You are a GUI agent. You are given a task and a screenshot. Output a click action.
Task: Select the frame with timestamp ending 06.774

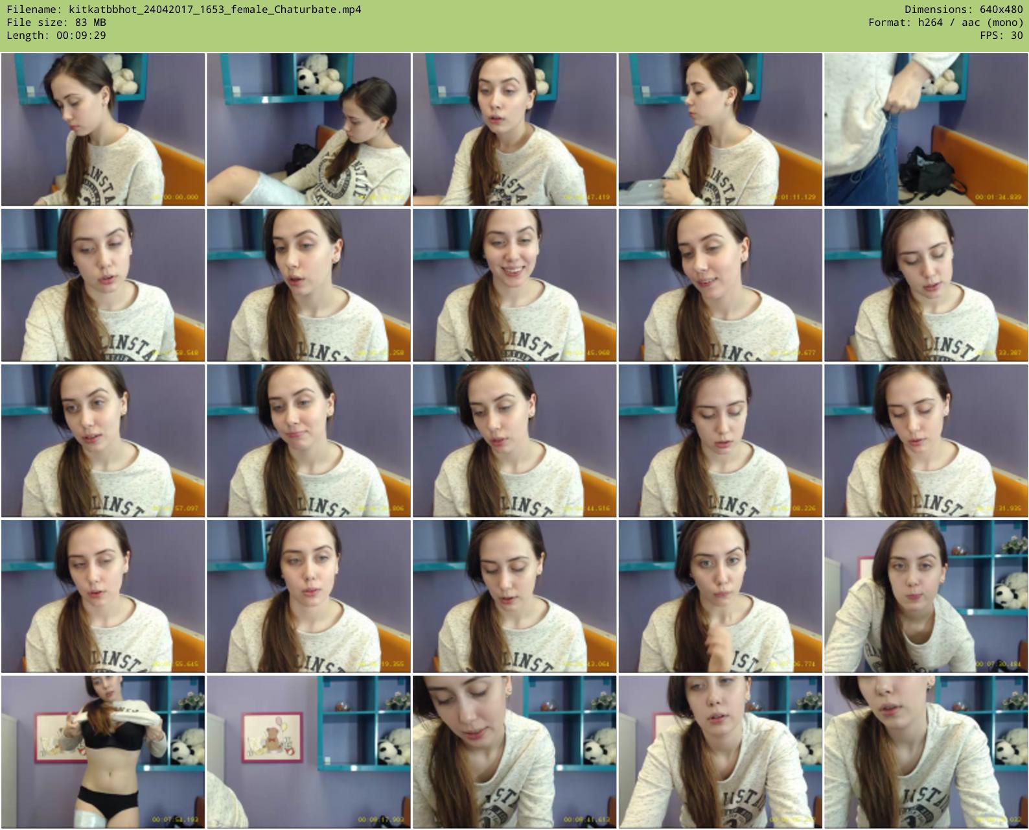[720, 597]
